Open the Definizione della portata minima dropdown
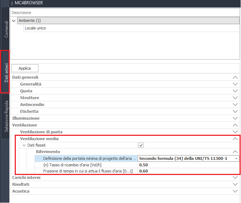The image size is (241, 203). pos(236,158)
